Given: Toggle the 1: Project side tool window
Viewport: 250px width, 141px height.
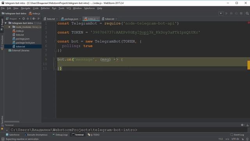Looking at the screenshot, I should point(2,25).
